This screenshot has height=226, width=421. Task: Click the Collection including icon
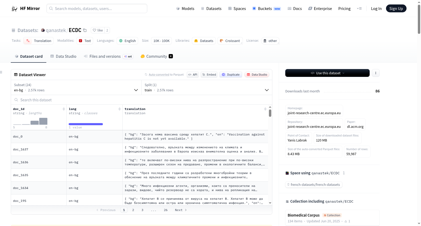click(287, 201)
